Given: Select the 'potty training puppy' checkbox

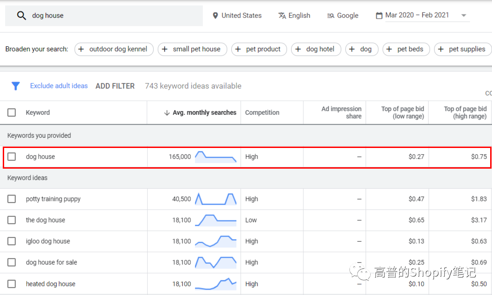Looking at the screenshot, I should (x=11, y=199).
